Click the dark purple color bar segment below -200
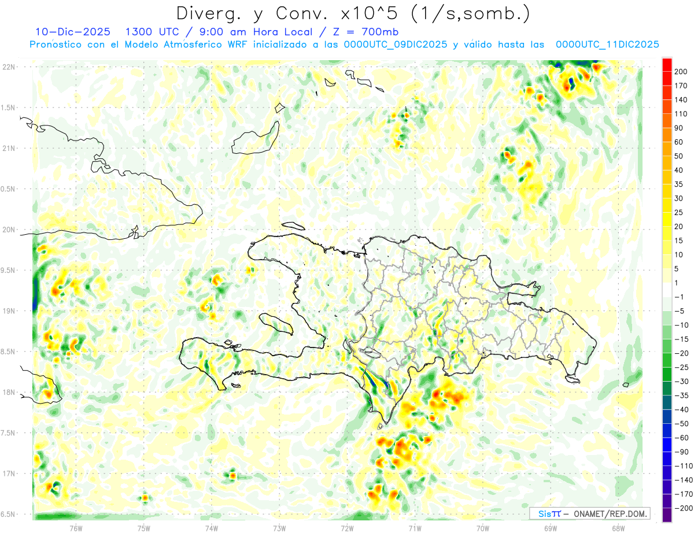Viewport: 694px width, 536px height. 667,515
